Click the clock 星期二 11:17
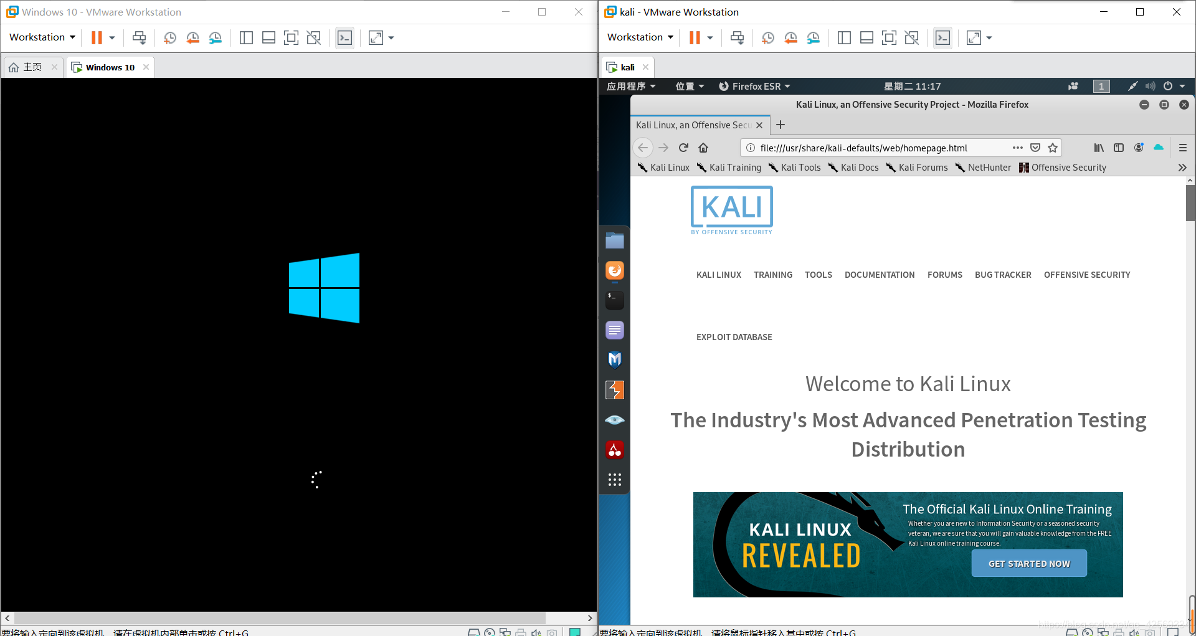The width and height of the screenshot is (1196, 636). coord(912,86)
